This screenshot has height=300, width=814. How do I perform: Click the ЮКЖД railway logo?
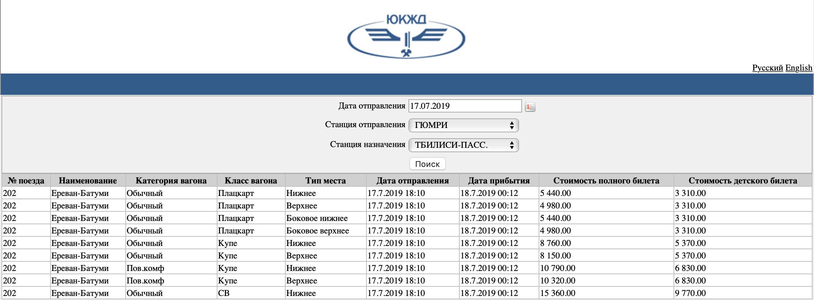pos(406,37)
